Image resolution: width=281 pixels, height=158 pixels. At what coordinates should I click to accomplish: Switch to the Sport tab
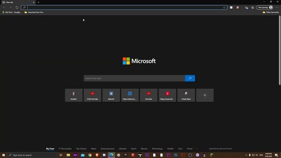(x=133, y=149)
